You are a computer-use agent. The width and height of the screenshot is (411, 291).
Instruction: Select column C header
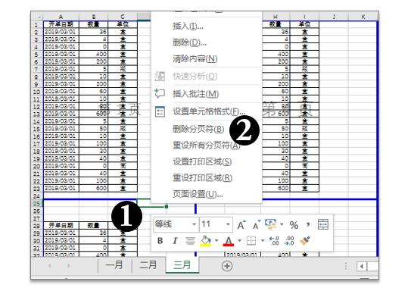tap(123, 17)
